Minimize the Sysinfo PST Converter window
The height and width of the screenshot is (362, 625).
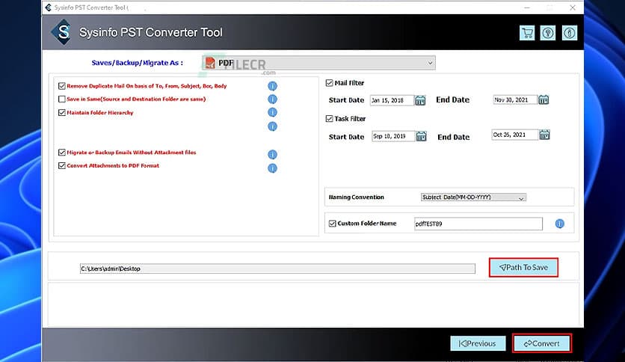(527, 7)
